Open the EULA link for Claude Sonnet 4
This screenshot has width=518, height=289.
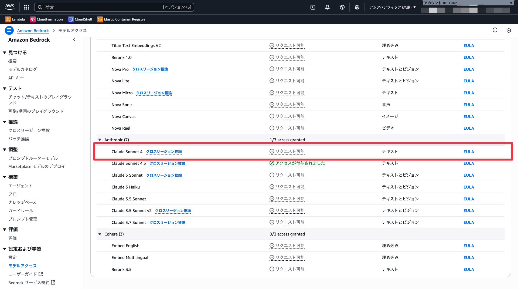(469, 152)
